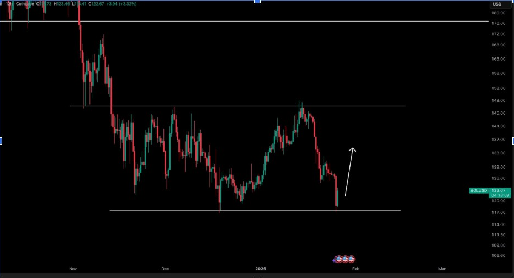Image resolution: width=514 pixels, height=278 pixels.
Task: Click the Mar label on time axis
Action: 442,269
